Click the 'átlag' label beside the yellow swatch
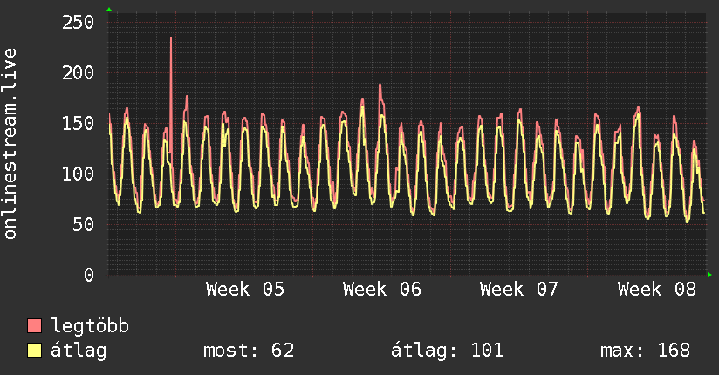This screenshot has height=375, width=719. click(79, 351)
